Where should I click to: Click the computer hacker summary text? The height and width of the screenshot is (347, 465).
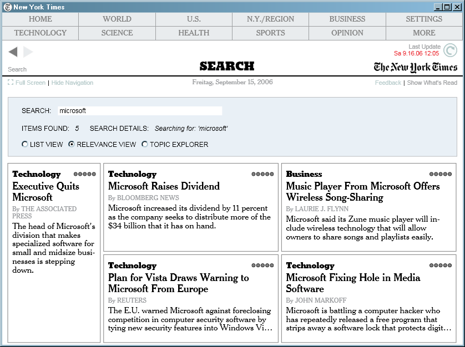[368, 319]
